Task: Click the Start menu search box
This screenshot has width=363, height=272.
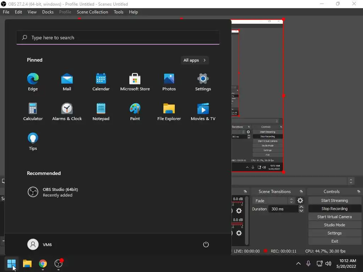Action: [118, 38]
